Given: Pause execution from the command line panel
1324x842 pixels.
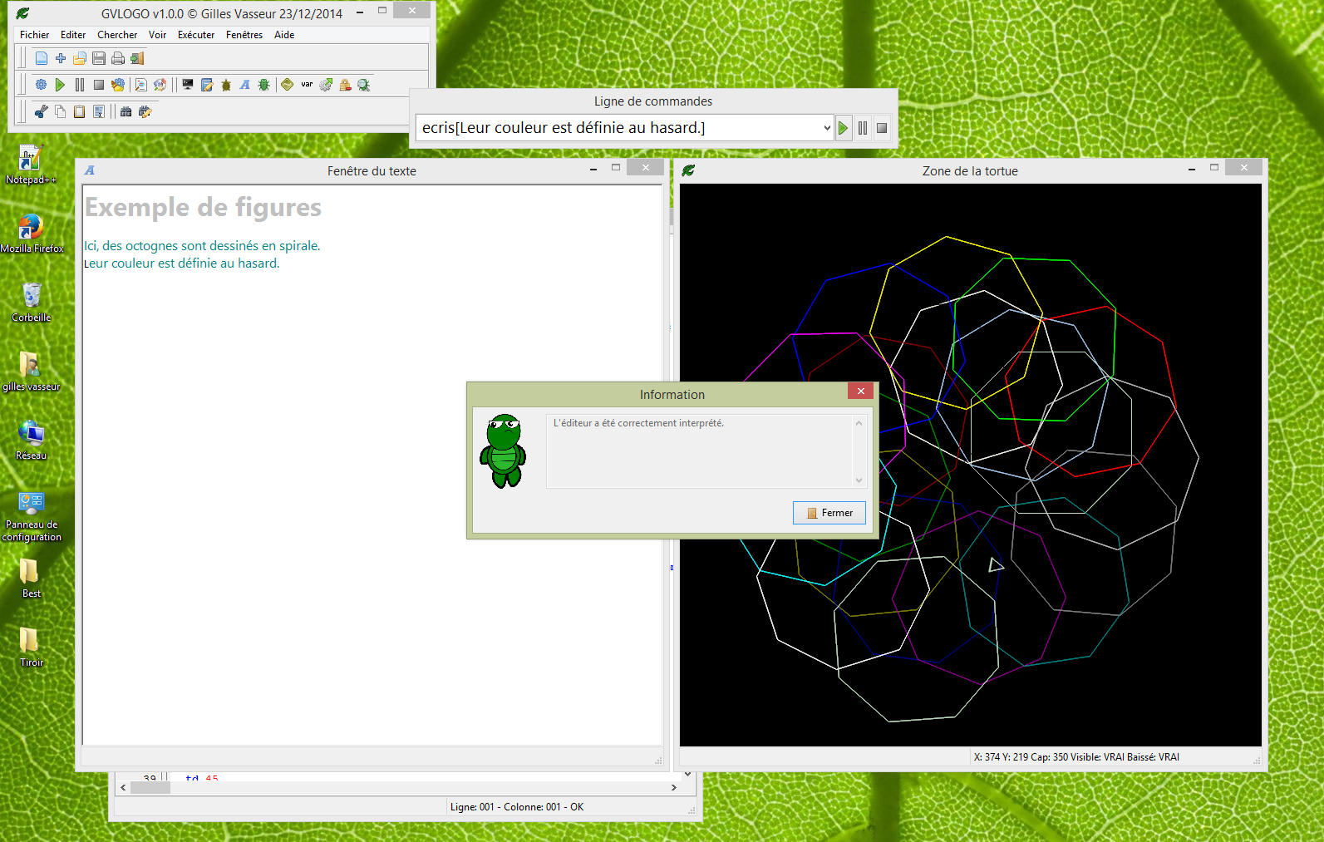Looking at the screenshot, I should point(863,128).
